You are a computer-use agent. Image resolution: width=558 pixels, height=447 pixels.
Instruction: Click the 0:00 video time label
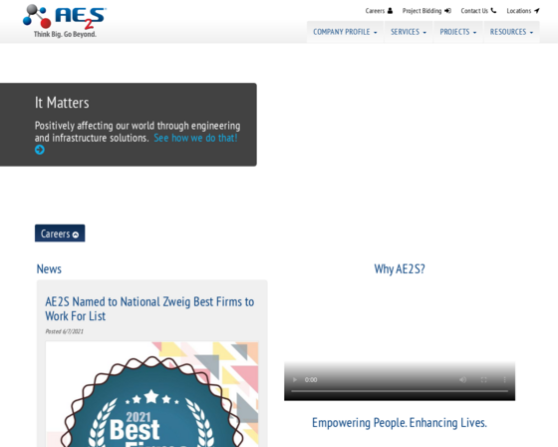(x=311, y=379)
